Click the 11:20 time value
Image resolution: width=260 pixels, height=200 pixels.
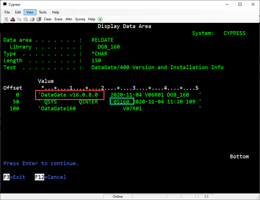(x=175, y=102)
